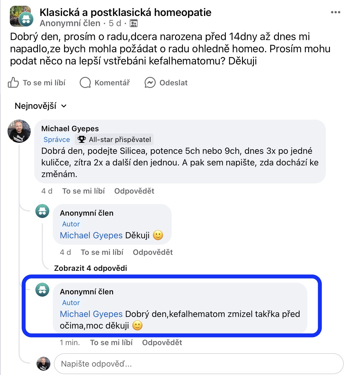This screenshot has width=349, height=375.
Task: Click the group audience icon beside post date
Action: point(134,23)
